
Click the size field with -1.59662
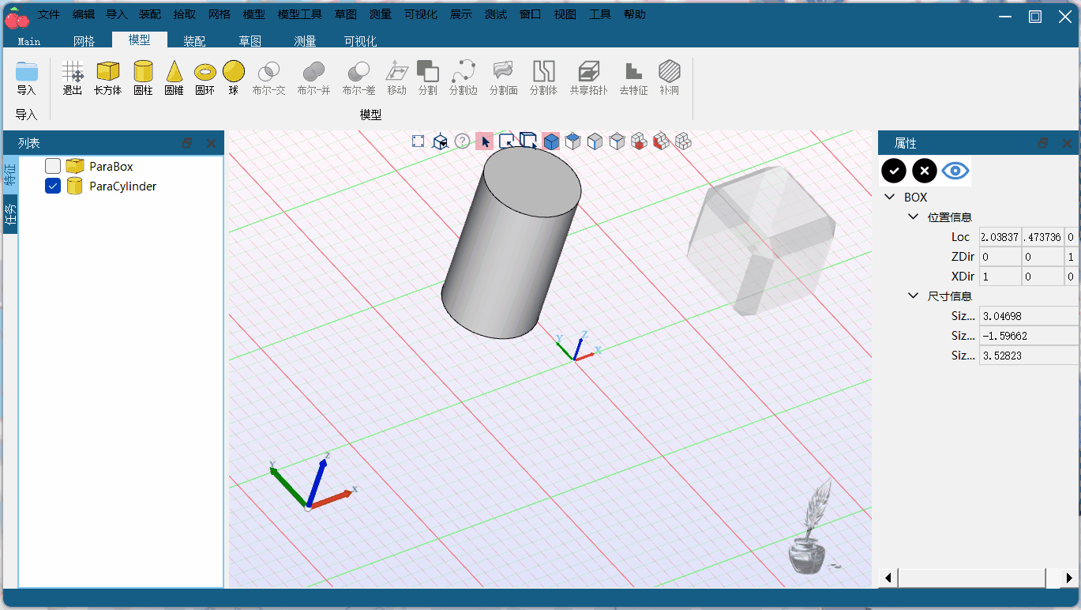tap(1029, 336)
